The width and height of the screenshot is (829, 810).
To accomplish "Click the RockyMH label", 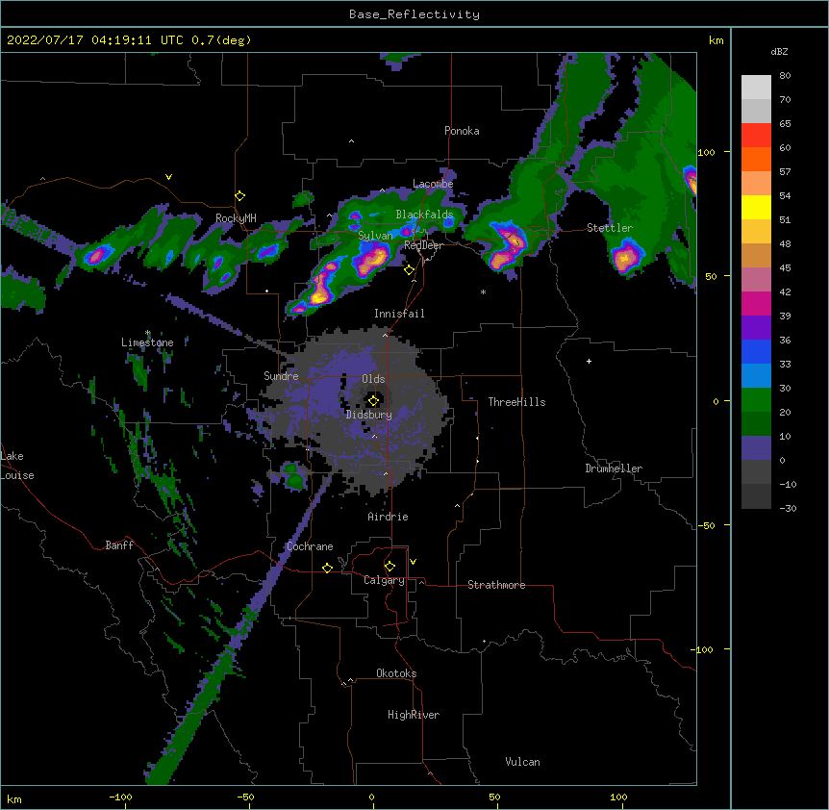I will (236, 218).
